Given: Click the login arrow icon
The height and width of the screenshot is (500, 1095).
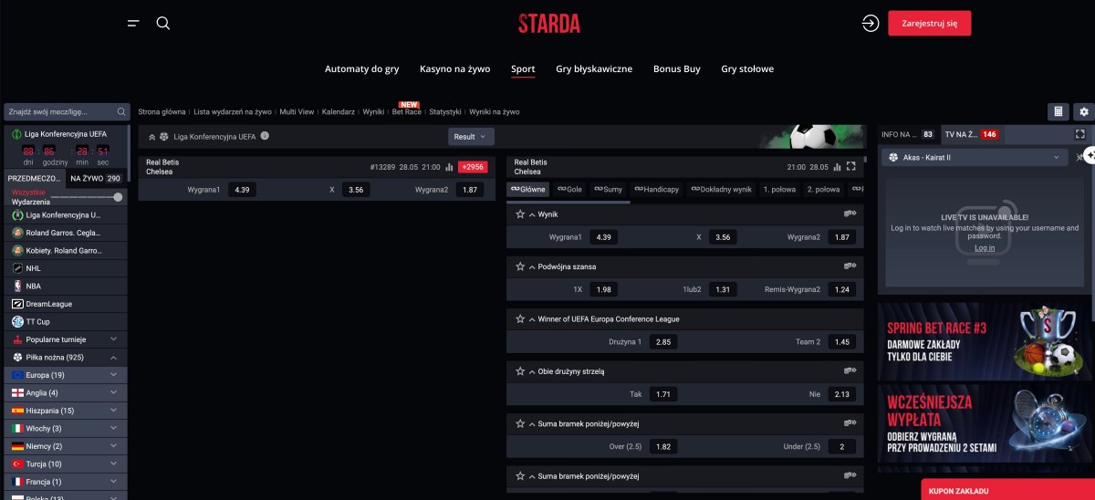Looking at the screenshot, I should click(871, 23).
